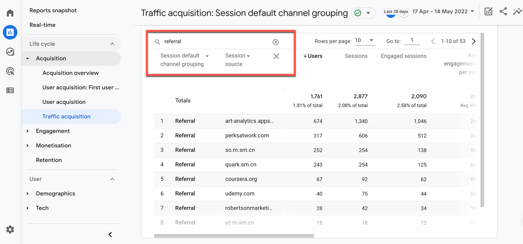Open Insights via the sparkline icon
This screenshot has width=523, height=244.
click(517, 11)
